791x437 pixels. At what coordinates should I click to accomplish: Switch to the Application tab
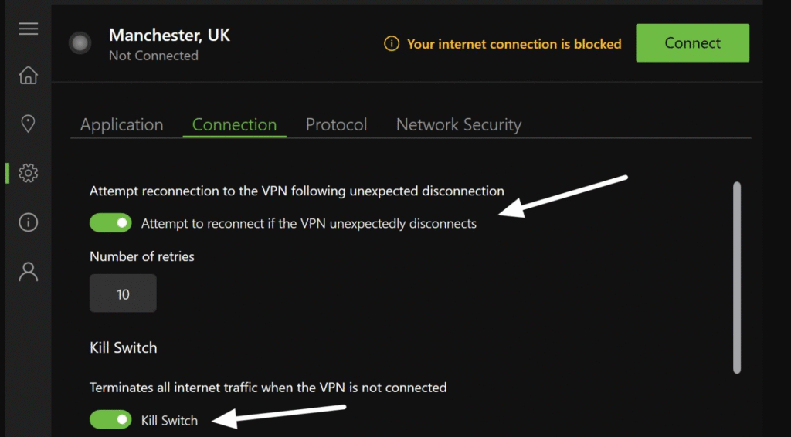(121, 125)
